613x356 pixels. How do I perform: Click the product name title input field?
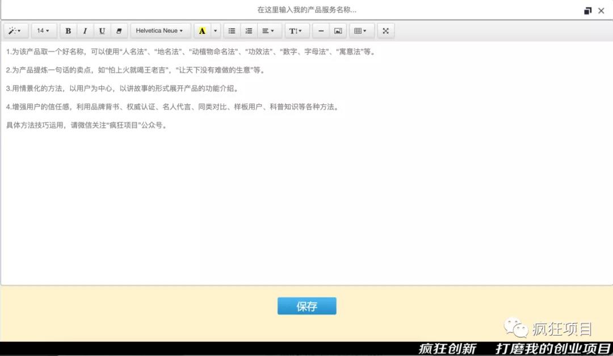click(x=306, y=10)
